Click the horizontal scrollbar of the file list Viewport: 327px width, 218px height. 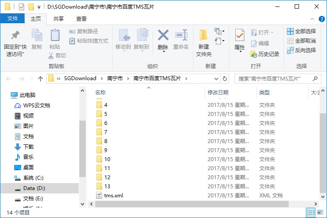pyautogui.click(x=192, y=204)
